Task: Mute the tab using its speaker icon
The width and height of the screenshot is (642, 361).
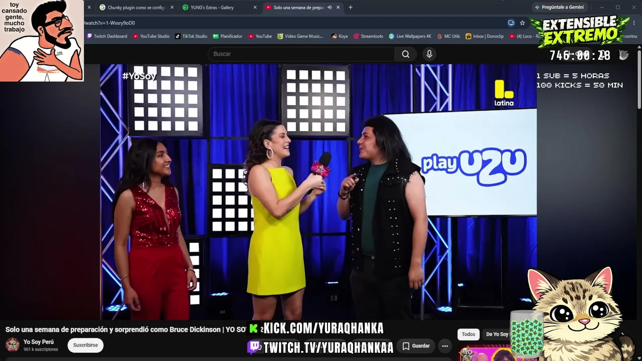Action: click(330, 8)
